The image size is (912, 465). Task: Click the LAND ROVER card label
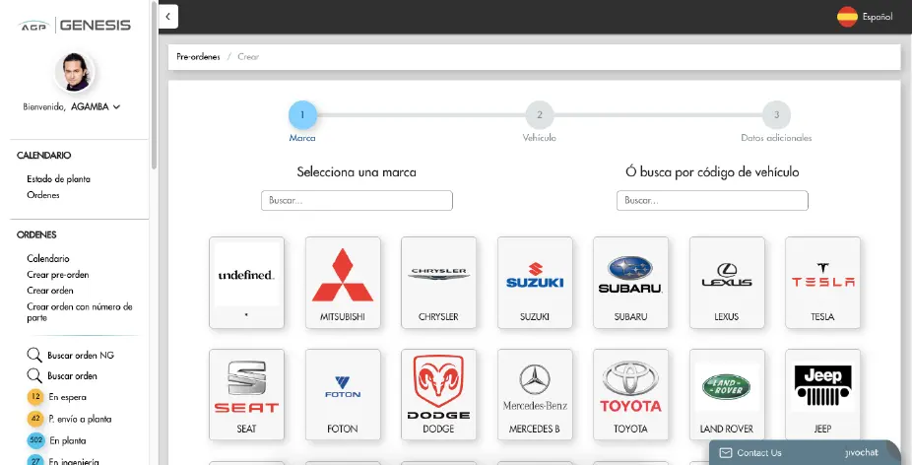tap(727, 429)
